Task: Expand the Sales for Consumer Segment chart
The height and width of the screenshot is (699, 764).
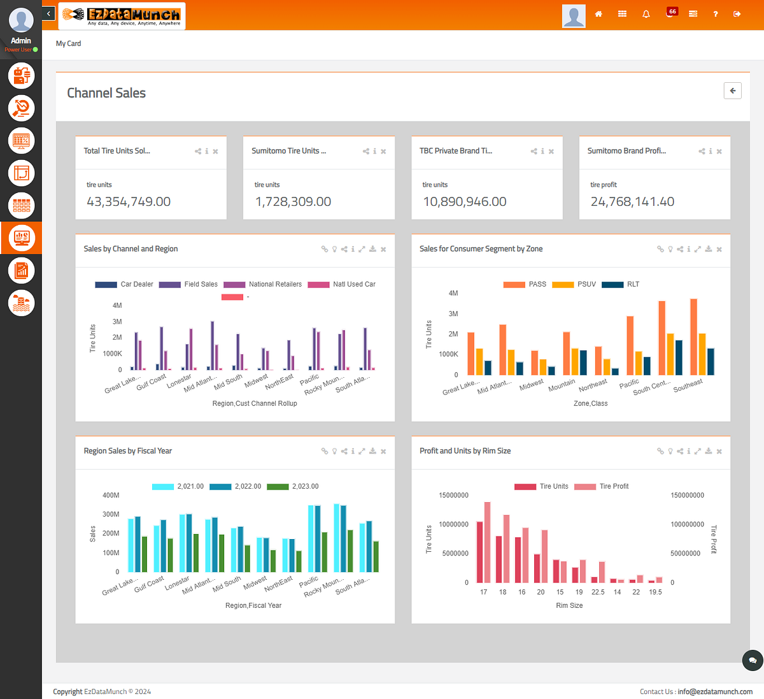Action: pos(698,249)
